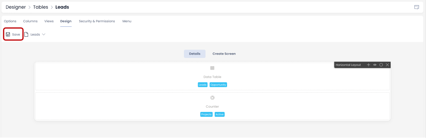This screenshot has height=138, width=426.
Task: Select the Counter target icon
Action: coord(212,98)
